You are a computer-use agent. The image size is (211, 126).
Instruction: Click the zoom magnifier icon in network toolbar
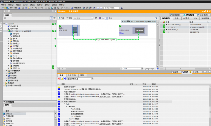pyautogui.click(x=109, y=18)
